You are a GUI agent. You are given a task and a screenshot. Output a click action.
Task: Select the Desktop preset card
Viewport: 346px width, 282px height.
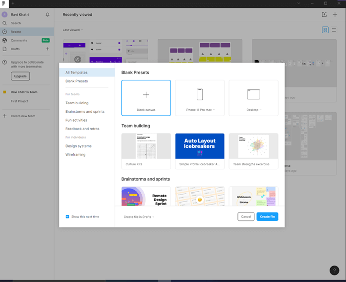pyautogui.click(x=253, y=98)
